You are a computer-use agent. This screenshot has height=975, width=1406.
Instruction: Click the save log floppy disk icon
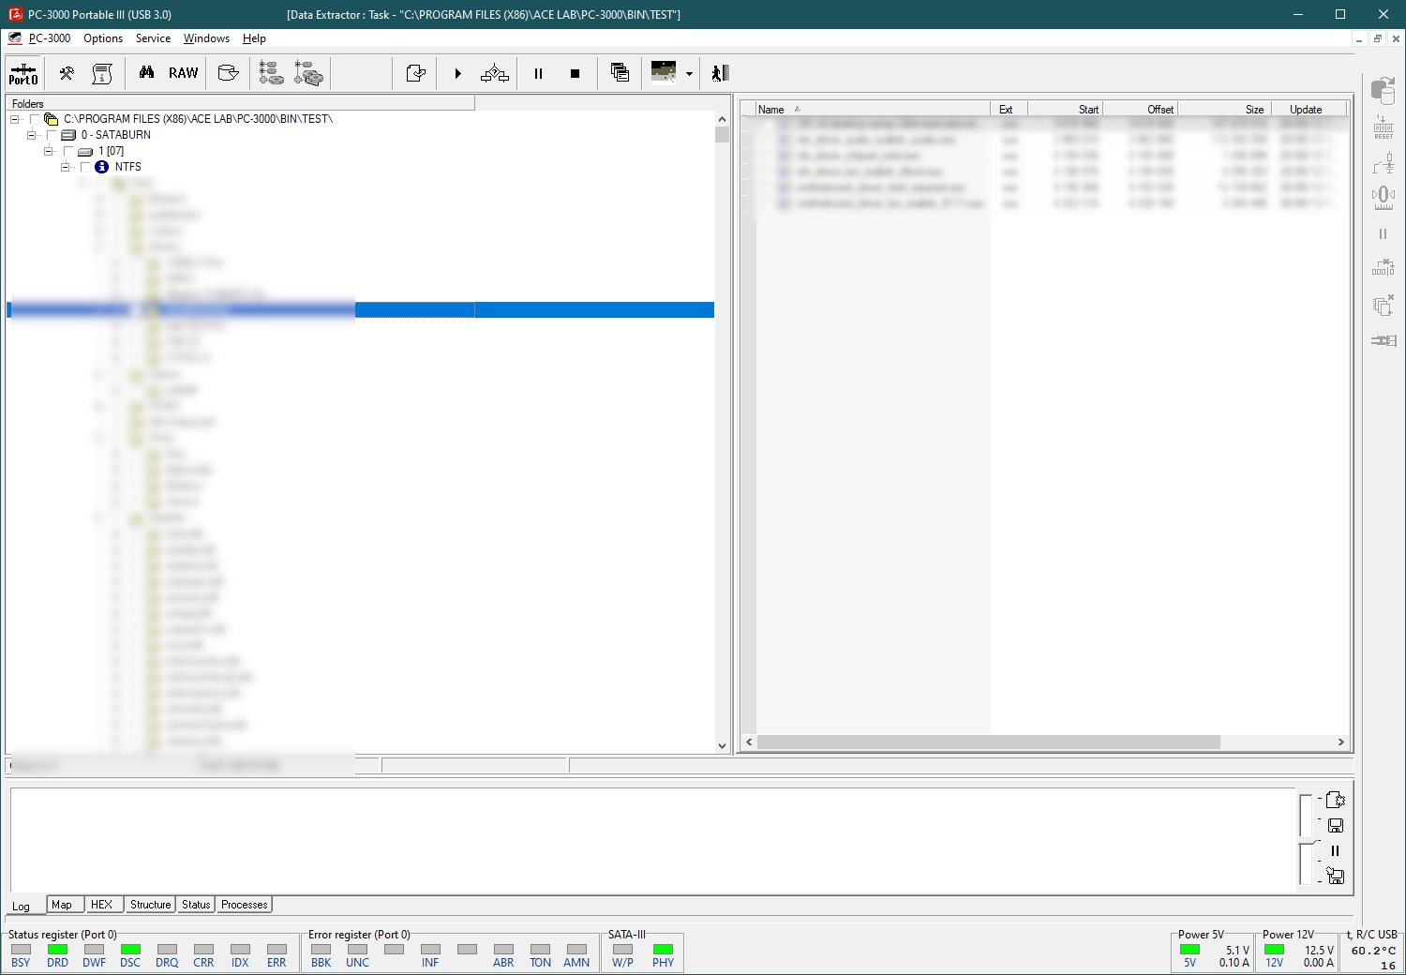click(x=1336, y=826)
